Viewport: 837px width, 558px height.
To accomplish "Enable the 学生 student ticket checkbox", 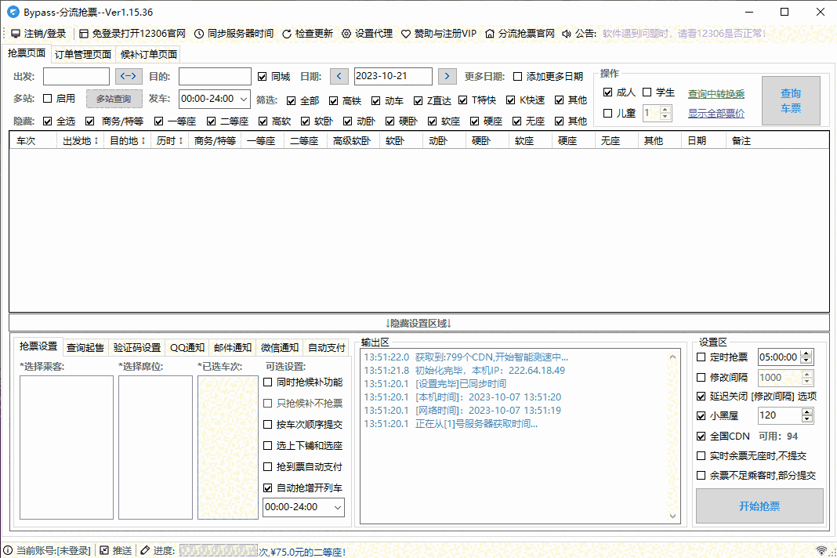I will pos(647,92).
